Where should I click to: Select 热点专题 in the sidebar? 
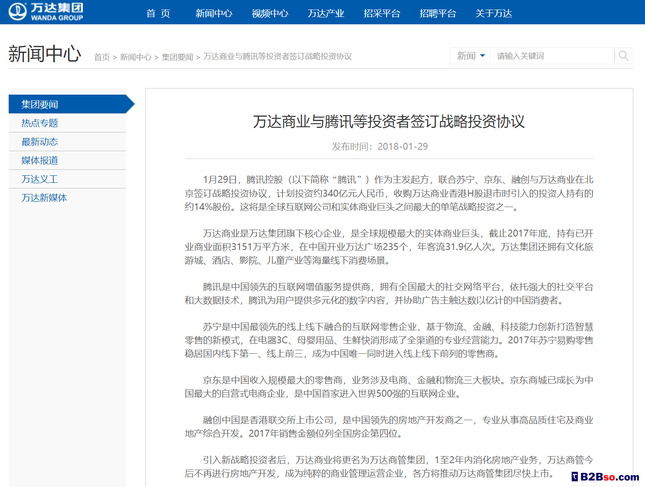67,123
